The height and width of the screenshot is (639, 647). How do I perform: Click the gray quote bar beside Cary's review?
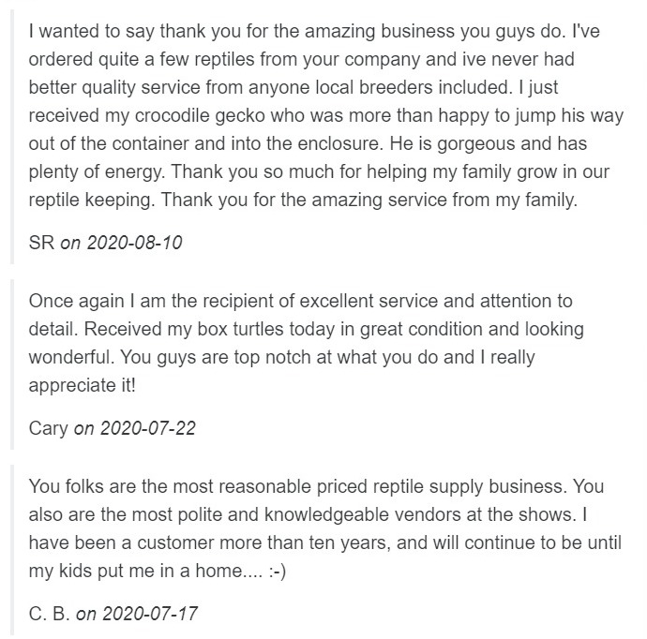point(12,364)
